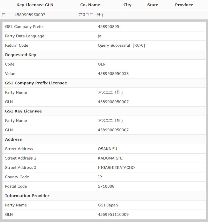Collapse the expanded row for GLN 4589908950007

point(3,15)
